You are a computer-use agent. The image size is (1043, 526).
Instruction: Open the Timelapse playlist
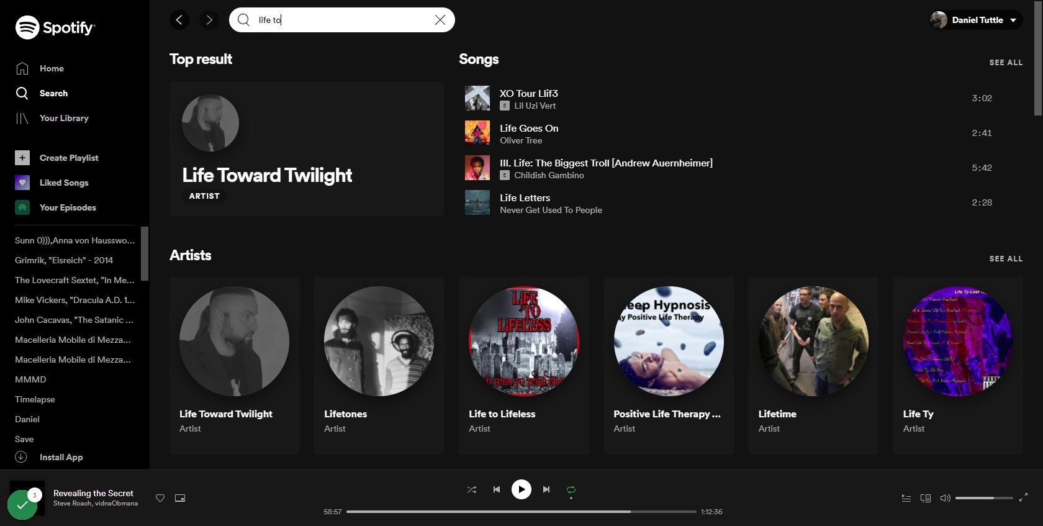point(35,399)
